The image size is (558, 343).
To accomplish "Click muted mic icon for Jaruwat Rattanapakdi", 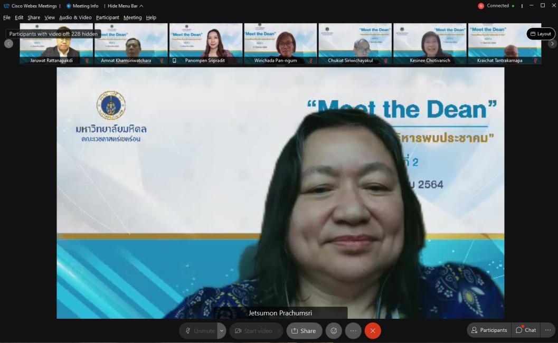I will click(x=87, y=61).
